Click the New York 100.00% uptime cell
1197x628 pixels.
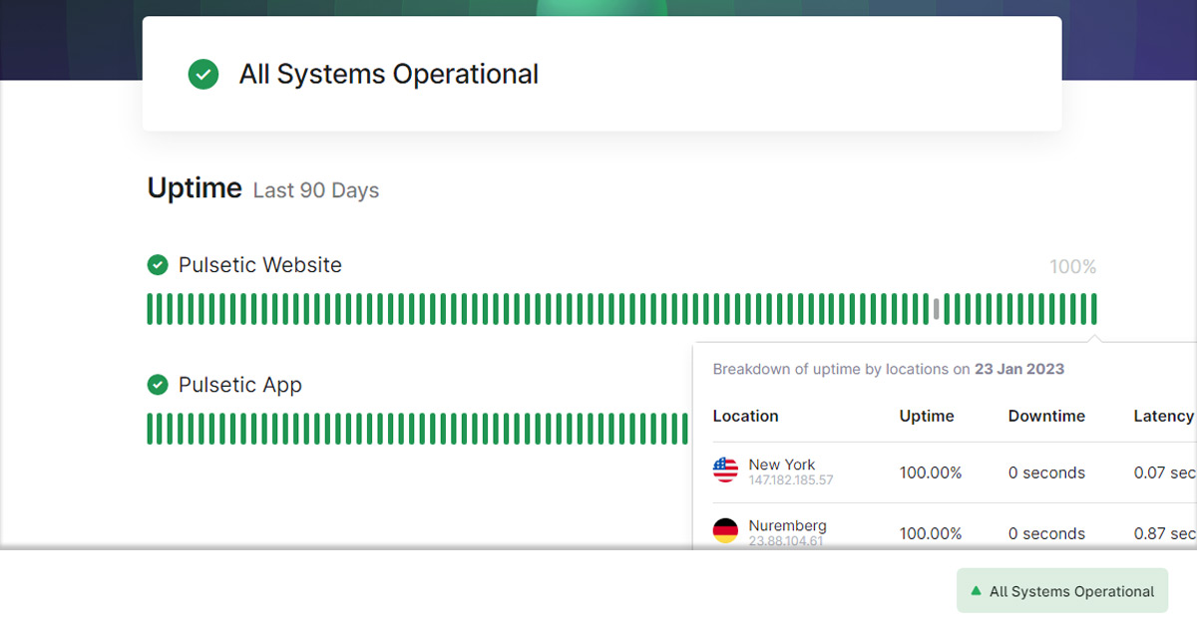point(931,472)
